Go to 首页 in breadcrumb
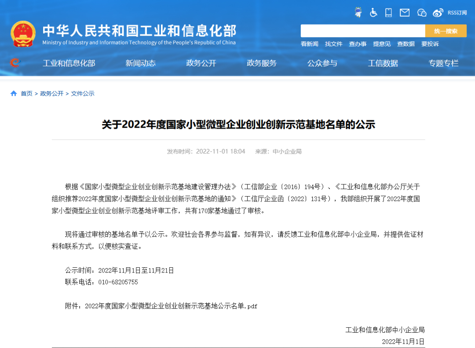 pos(26,93)
